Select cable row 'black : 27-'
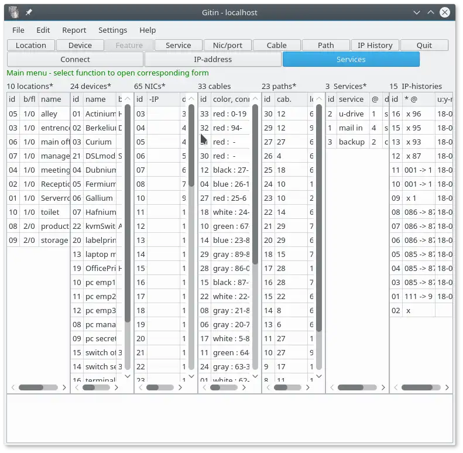Viewport: 463px width, 453px height. click(224, 170)
